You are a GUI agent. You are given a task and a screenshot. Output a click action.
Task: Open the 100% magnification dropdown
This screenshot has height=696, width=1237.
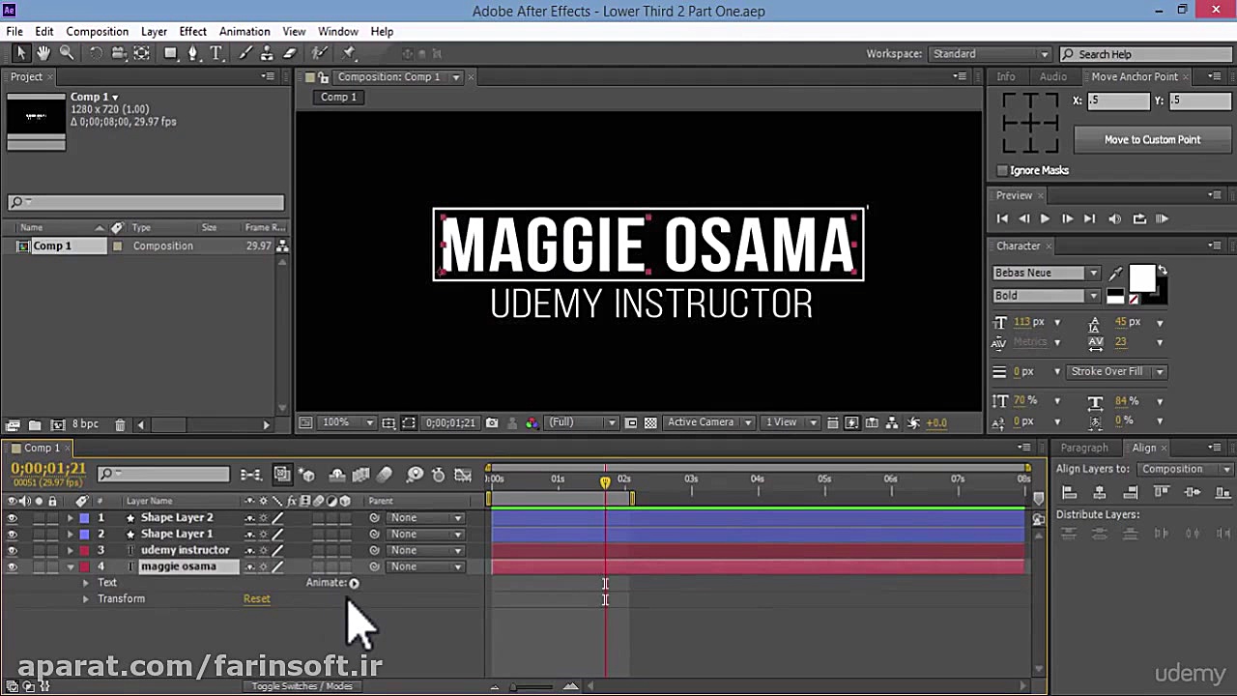(x=349, y=422)
